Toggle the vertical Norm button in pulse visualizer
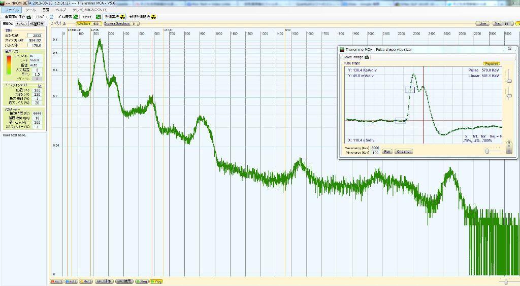This screenshot has width=520, height=286. coord(509,147)
